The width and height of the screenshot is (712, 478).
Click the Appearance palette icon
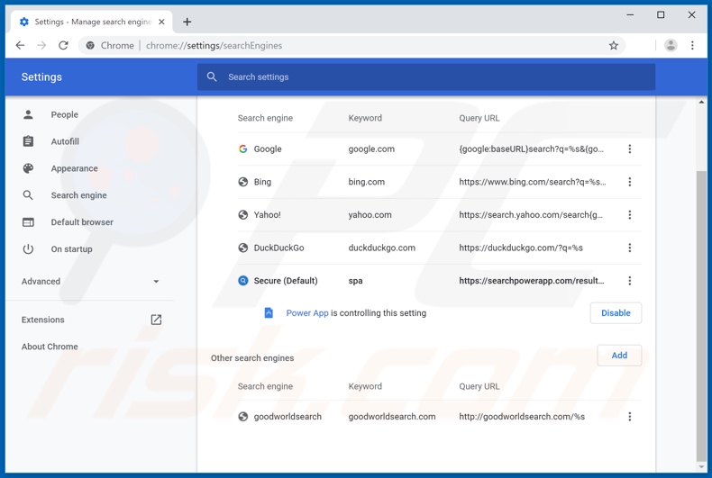(x=28, y=168)
